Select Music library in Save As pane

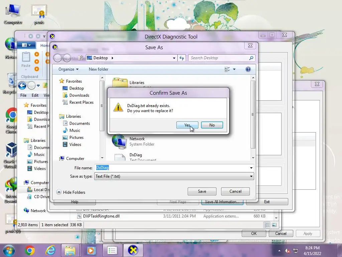tap(74, 131)
